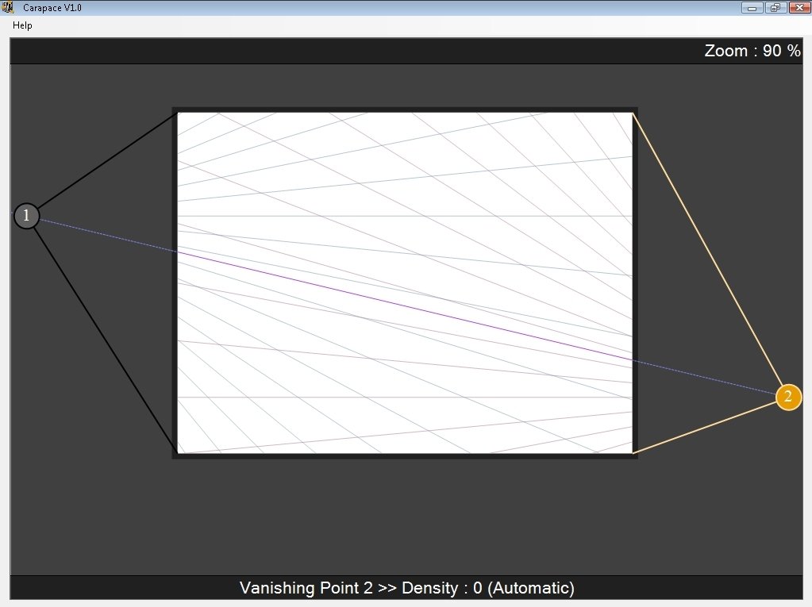This screenshot has width=812, height=607.
Task: Click the Zoom : 90 % indicator
Action: click(752, 51)
